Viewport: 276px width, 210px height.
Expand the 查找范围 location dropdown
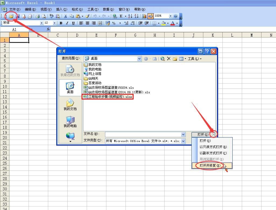[139, 58]
